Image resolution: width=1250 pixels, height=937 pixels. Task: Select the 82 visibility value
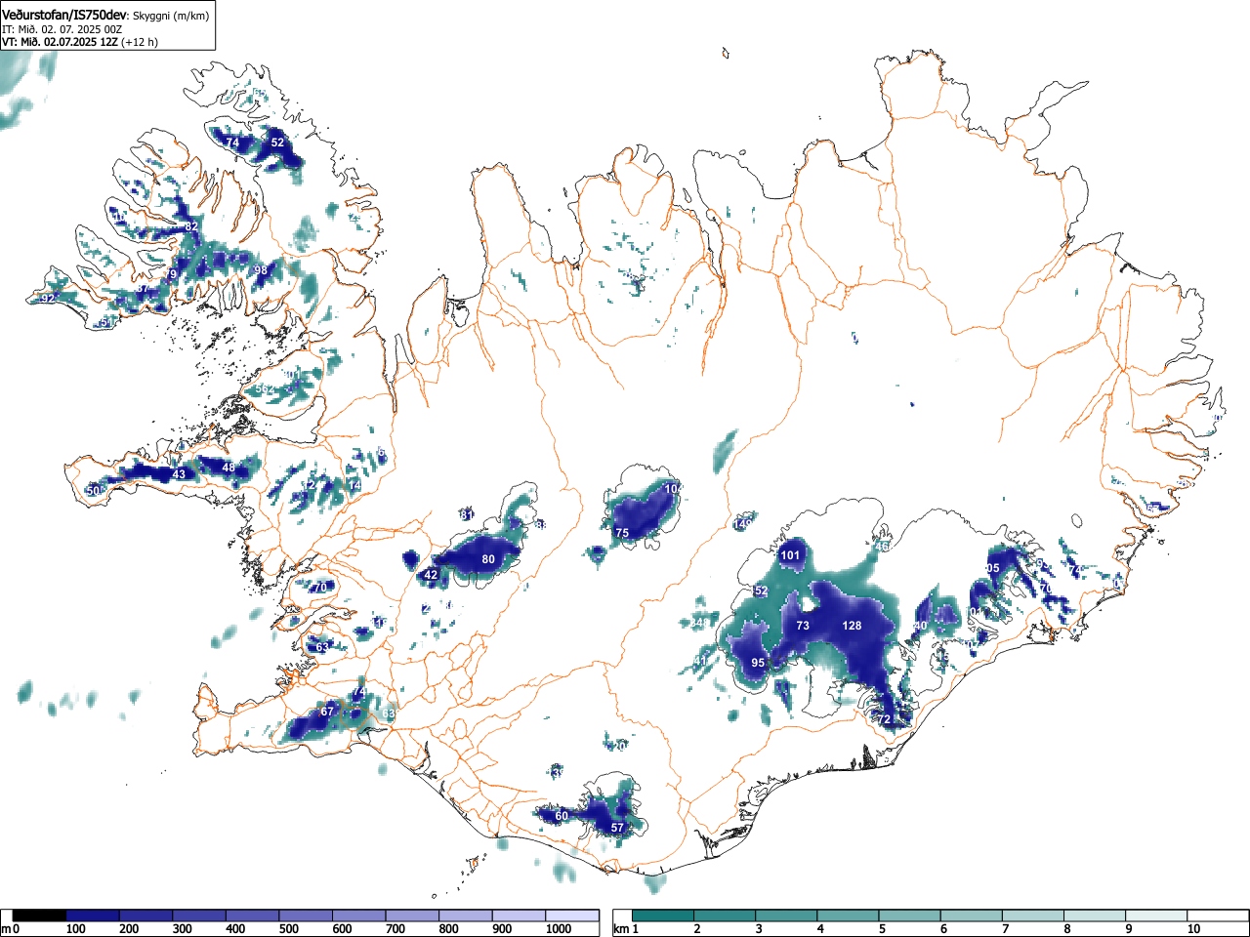click(x=191, y=226)
